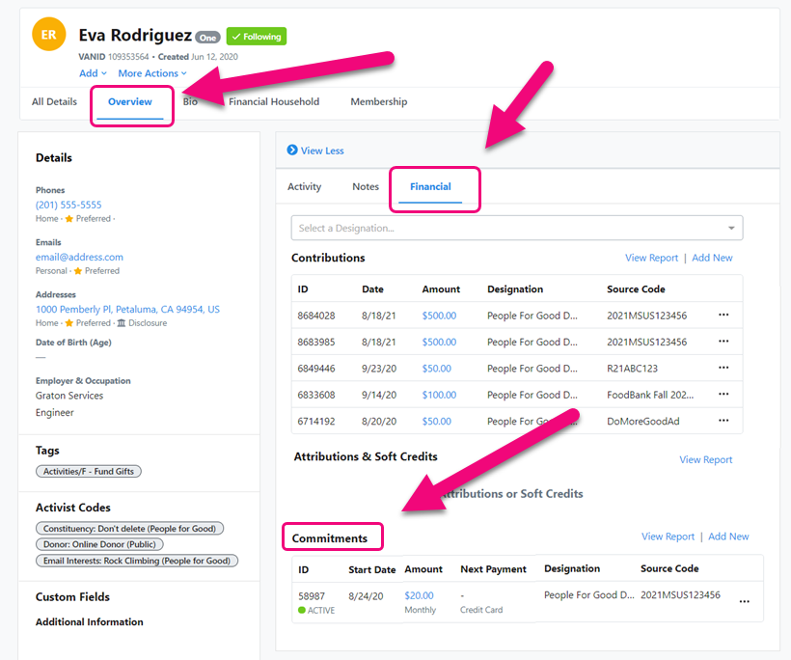Click the designation dropdown arrow
The width and height of the screenshot is (791, 660).
pyautogui.click(x=731, y=228)
